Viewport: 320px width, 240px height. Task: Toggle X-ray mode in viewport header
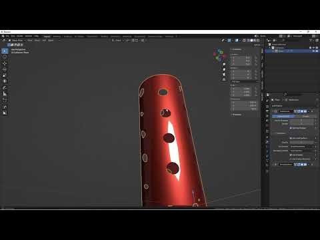click(x=244, y=41)
